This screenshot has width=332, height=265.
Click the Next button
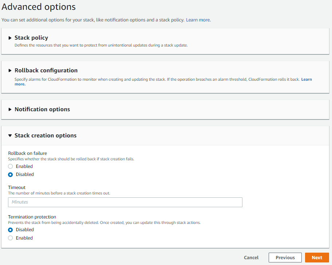pyautogui.click(x=317, y=258)
